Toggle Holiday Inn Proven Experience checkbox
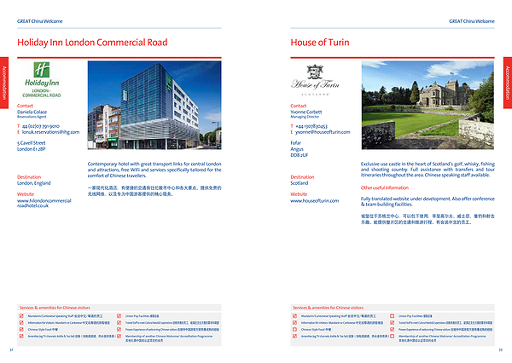Screen dimensions: 512x363 (119, 330)
